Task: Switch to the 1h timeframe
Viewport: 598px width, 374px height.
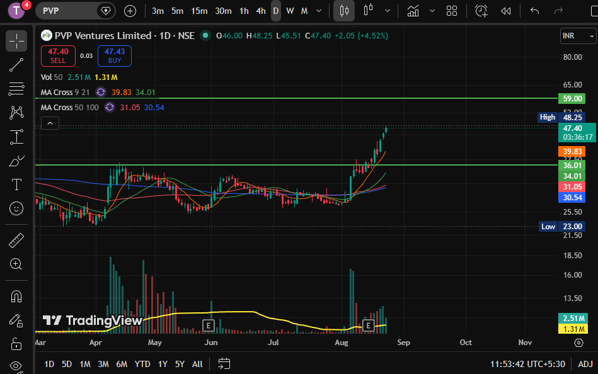Action: 244,11
